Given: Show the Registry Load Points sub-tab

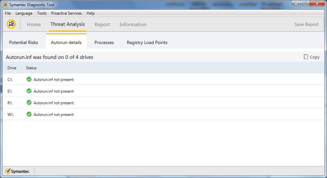Looking at the screenshot, I should pos(147,42).
